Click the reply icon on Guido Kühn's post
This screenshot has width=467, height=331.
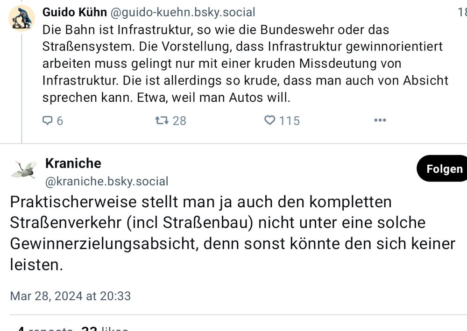point(48,120)
